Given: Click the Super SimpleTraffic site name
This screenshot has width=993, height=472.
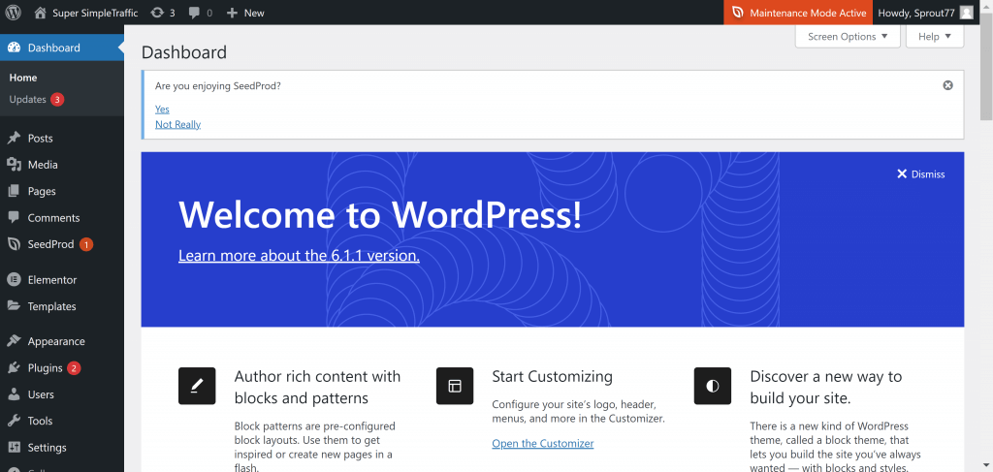Looking at the screenshot, I should (95, 13).
